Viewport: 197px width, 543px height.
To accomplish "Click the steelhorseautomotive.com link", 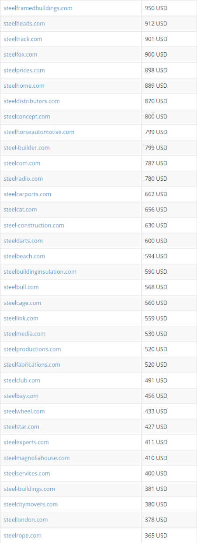I will [x=39, y=132].
